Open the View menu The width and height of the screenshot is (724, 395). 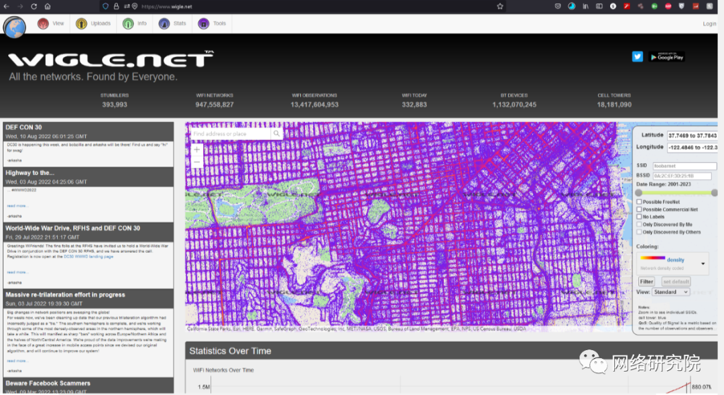coord(51,23)
